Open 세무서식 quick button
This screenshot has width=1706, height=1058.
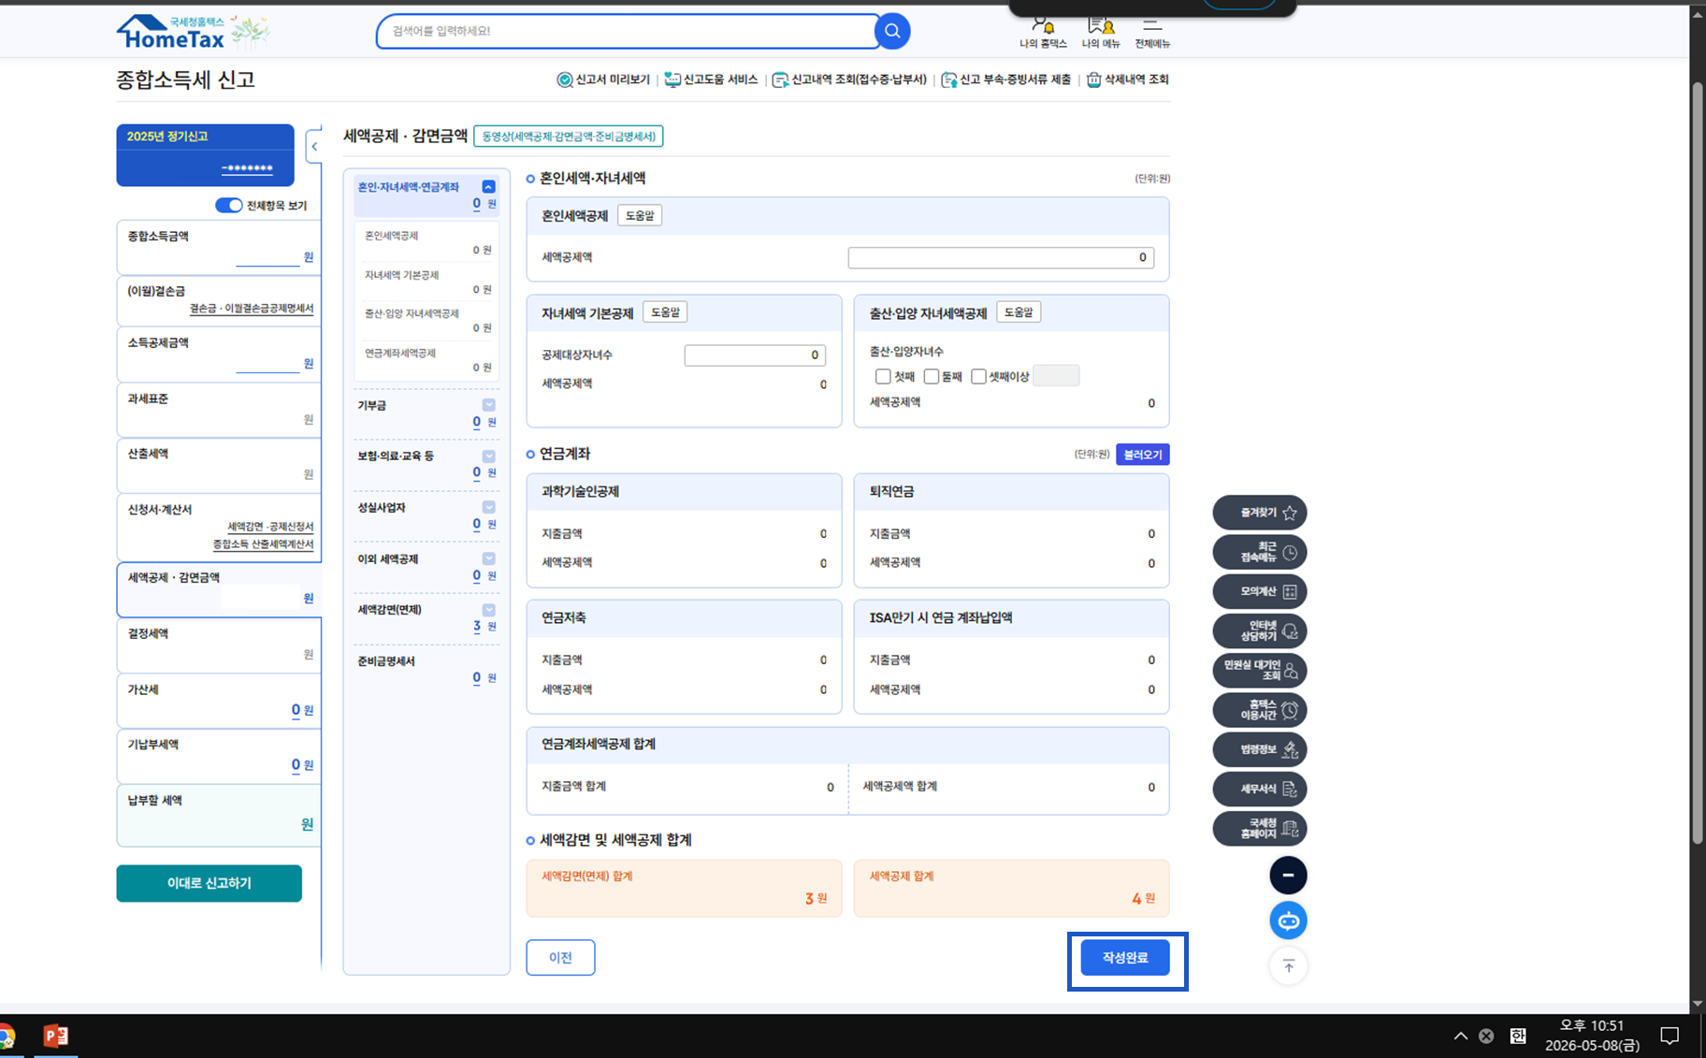click(x=1260, y=789)
